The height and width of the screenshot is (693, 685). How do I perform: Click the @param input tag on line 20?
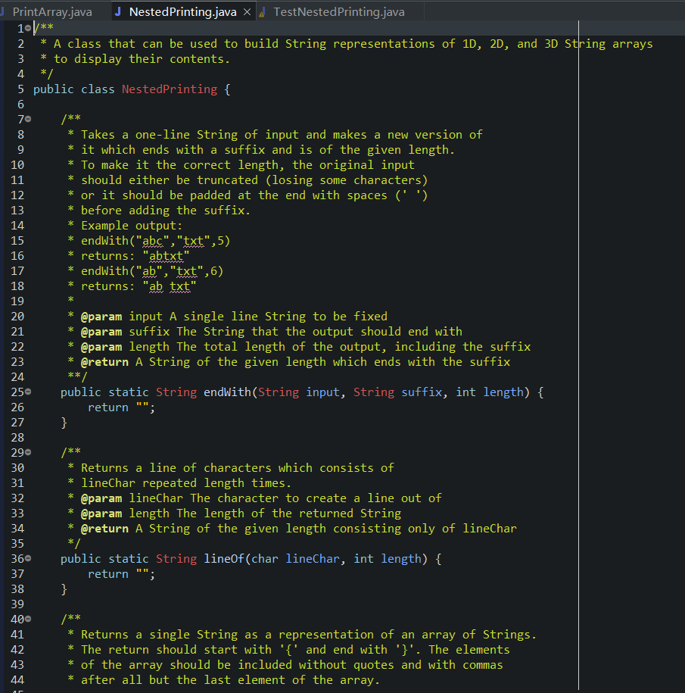101,316
